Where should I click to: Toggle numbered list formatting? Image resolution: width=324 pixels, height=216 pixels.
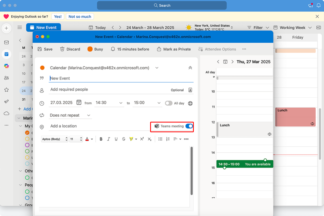pos(168,139)
